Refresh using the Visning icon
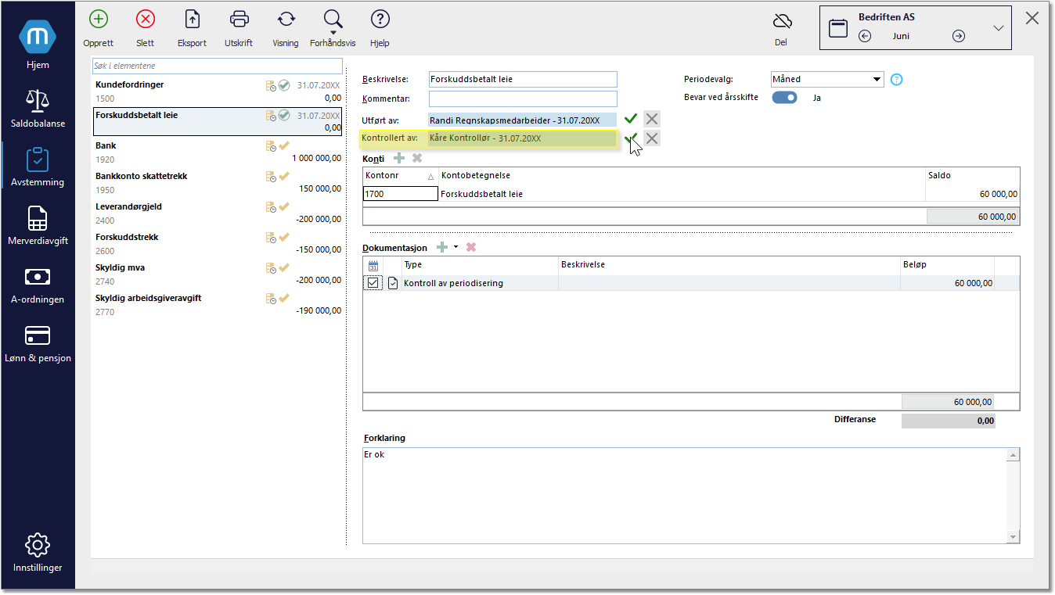The width and height of the screenshot is (1055, 595). click(286, 20)
